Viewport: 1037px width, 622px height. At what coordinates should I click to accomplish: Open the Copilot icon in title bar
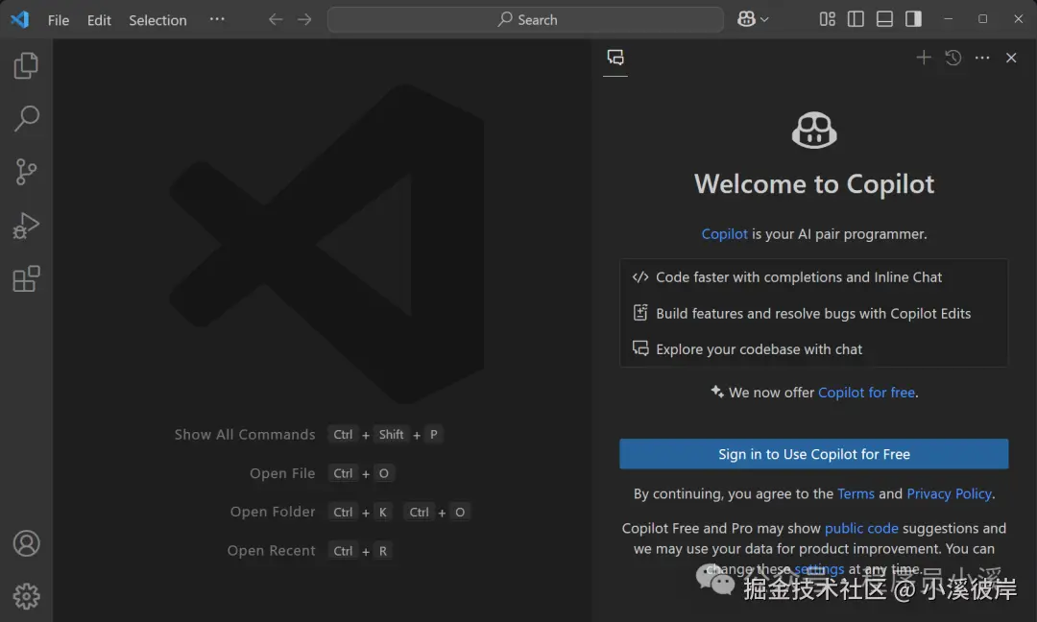(x=747, y=19)
